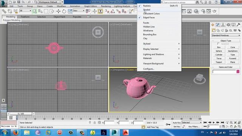
Task: Click the Teapot primitive button
Action: click(219, 62)
